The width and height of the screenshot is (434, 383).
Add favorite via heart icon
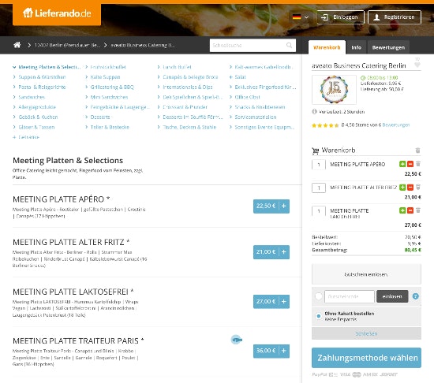point(417,65)
